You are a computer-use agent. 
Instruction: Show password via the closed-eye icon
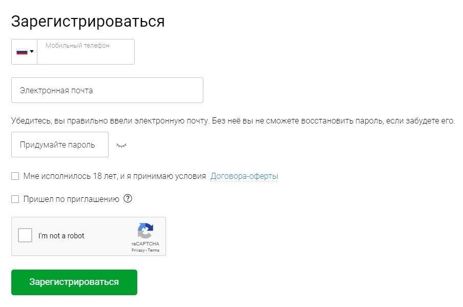(x=121, y=145)
